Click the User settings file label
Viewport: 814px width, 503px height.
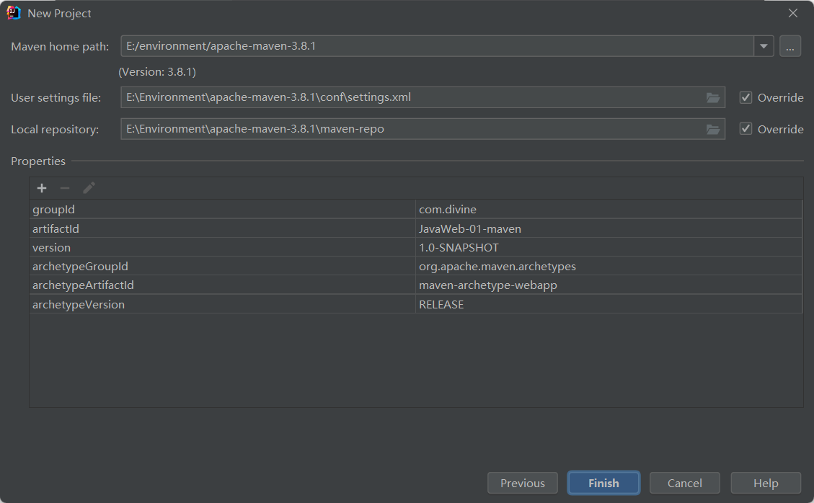tap(56, 97)
